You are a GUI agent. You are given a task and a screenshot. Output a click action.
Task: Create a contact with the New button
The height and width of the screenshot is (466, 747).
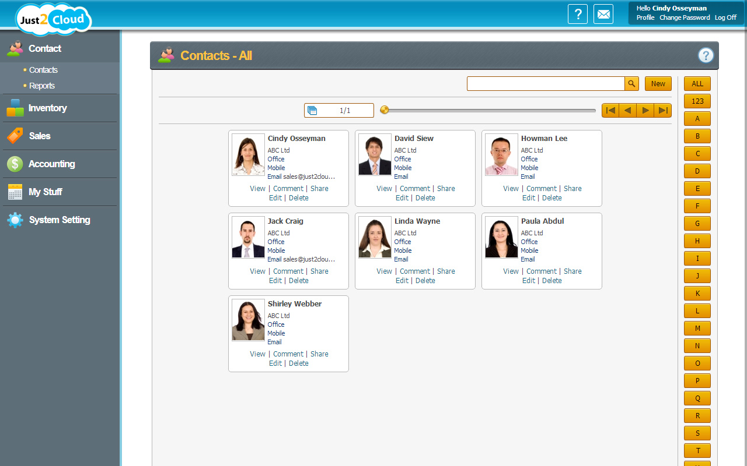[658, 83]
